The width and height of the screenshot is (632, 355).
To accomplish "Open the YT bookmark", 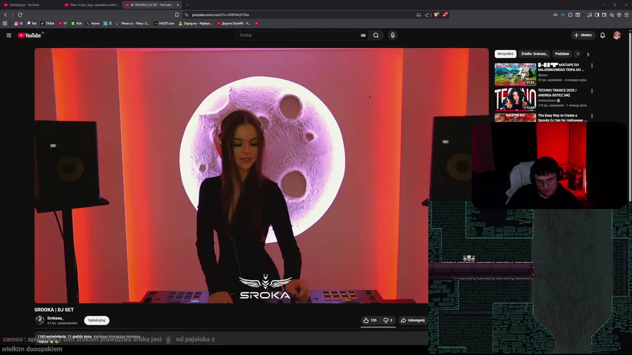I will 63,23.
